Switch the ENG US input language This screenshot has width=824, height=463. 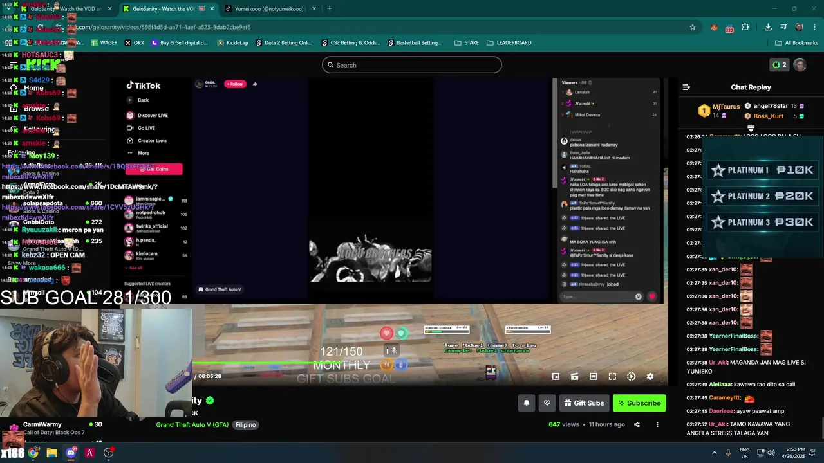pyautogui.click(x=744, y=453)
